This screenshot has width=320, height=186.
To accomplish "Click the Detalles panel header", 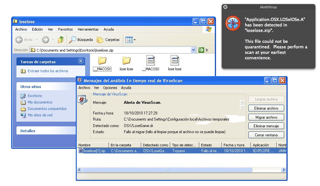I will click(46, 131).
